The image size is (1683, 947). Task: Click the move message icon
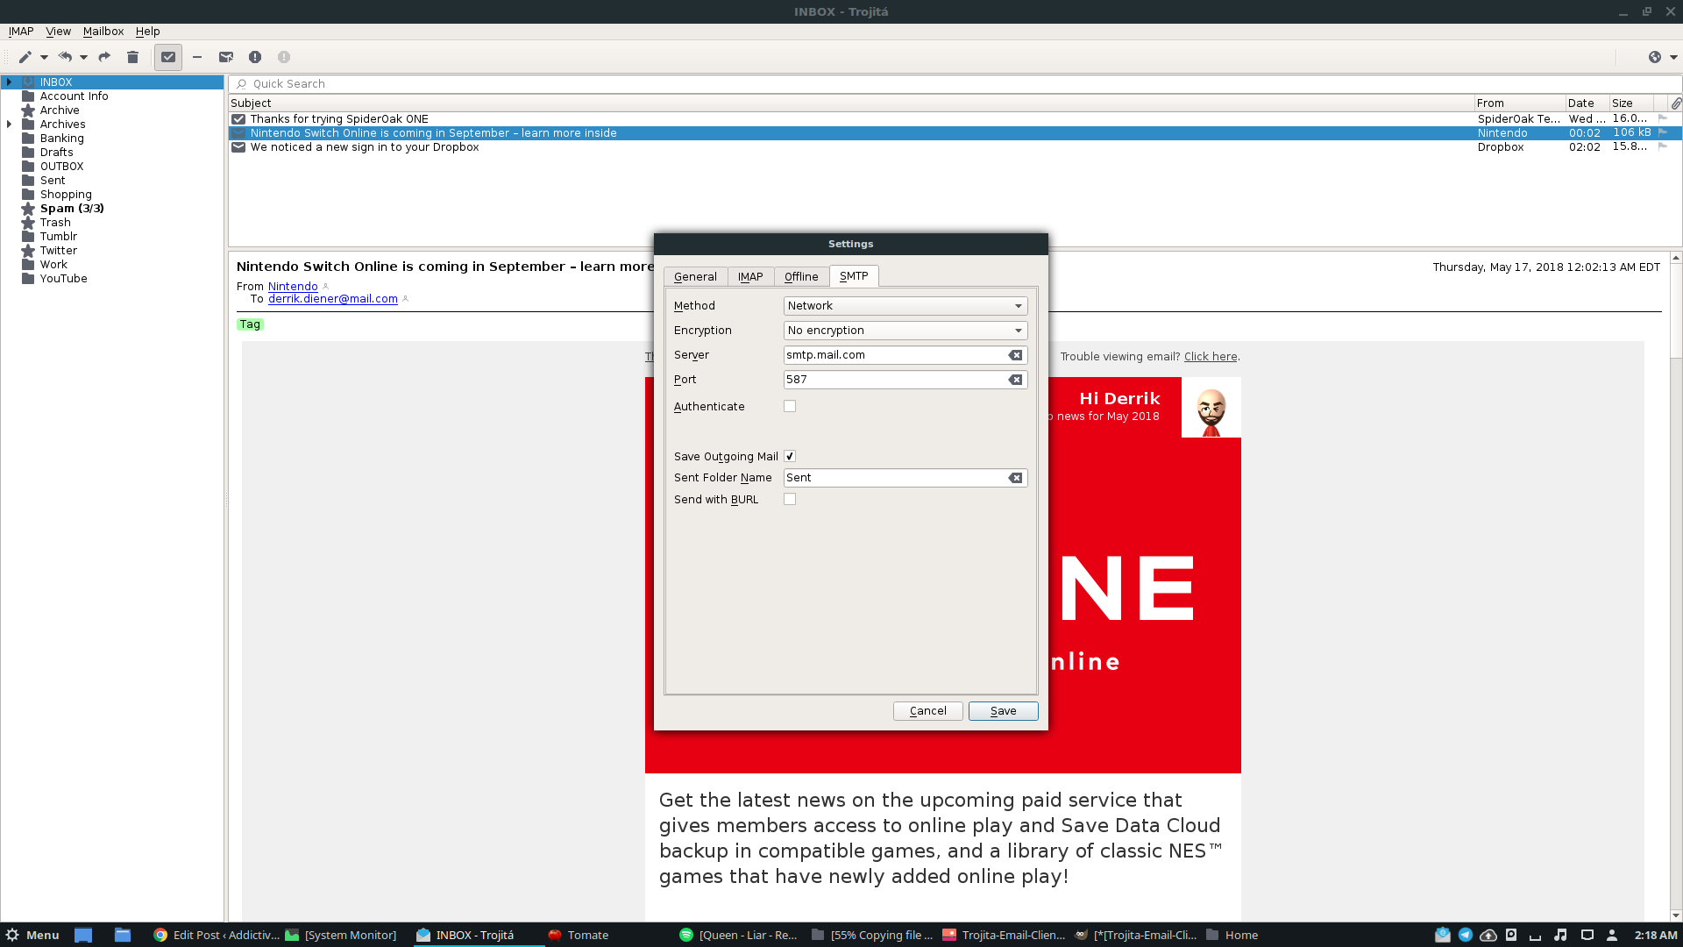225,55
